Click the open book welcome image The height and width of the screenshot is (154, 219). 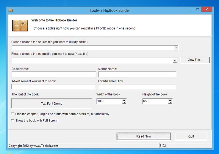[20, 25]
